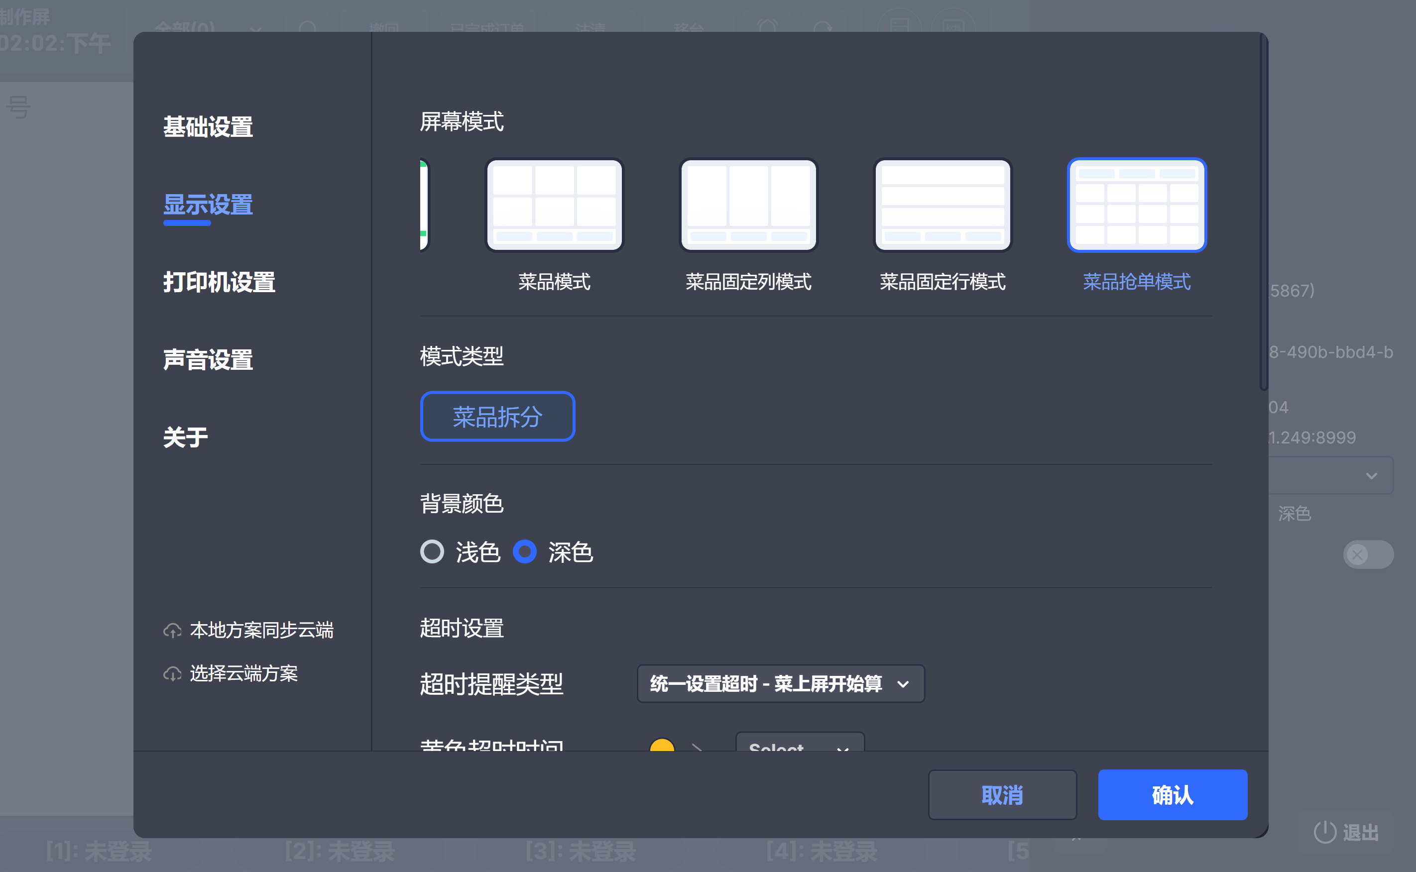Click the 超时提醒类型 label text
1416x872 pixels.
click(491, 684)
